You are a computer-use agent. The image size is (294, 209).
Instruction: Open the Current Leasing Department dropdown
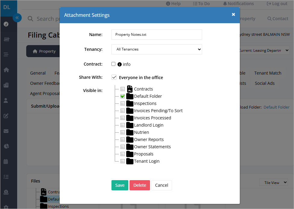(x=264, y=50)
